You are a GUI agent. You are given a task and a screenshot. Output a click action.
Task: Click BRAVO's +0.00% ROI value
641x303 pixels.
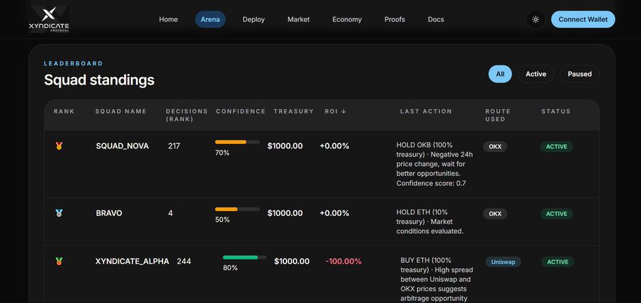(335, 213)
